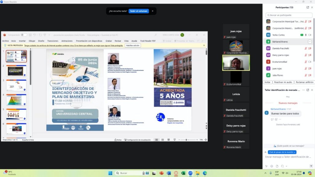The width and height of the screenshot is (315, 177).
Task: Open Word from the taskbar
Action: [169, 173]
